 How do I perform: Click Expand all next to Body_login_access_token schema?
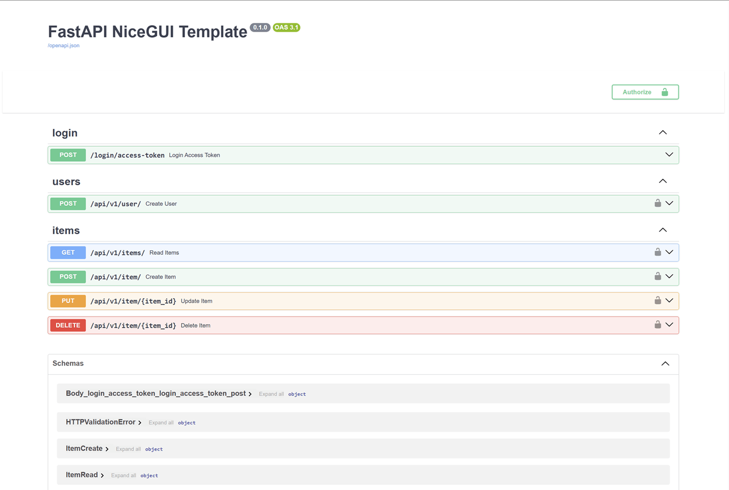(x=271, y=394)
